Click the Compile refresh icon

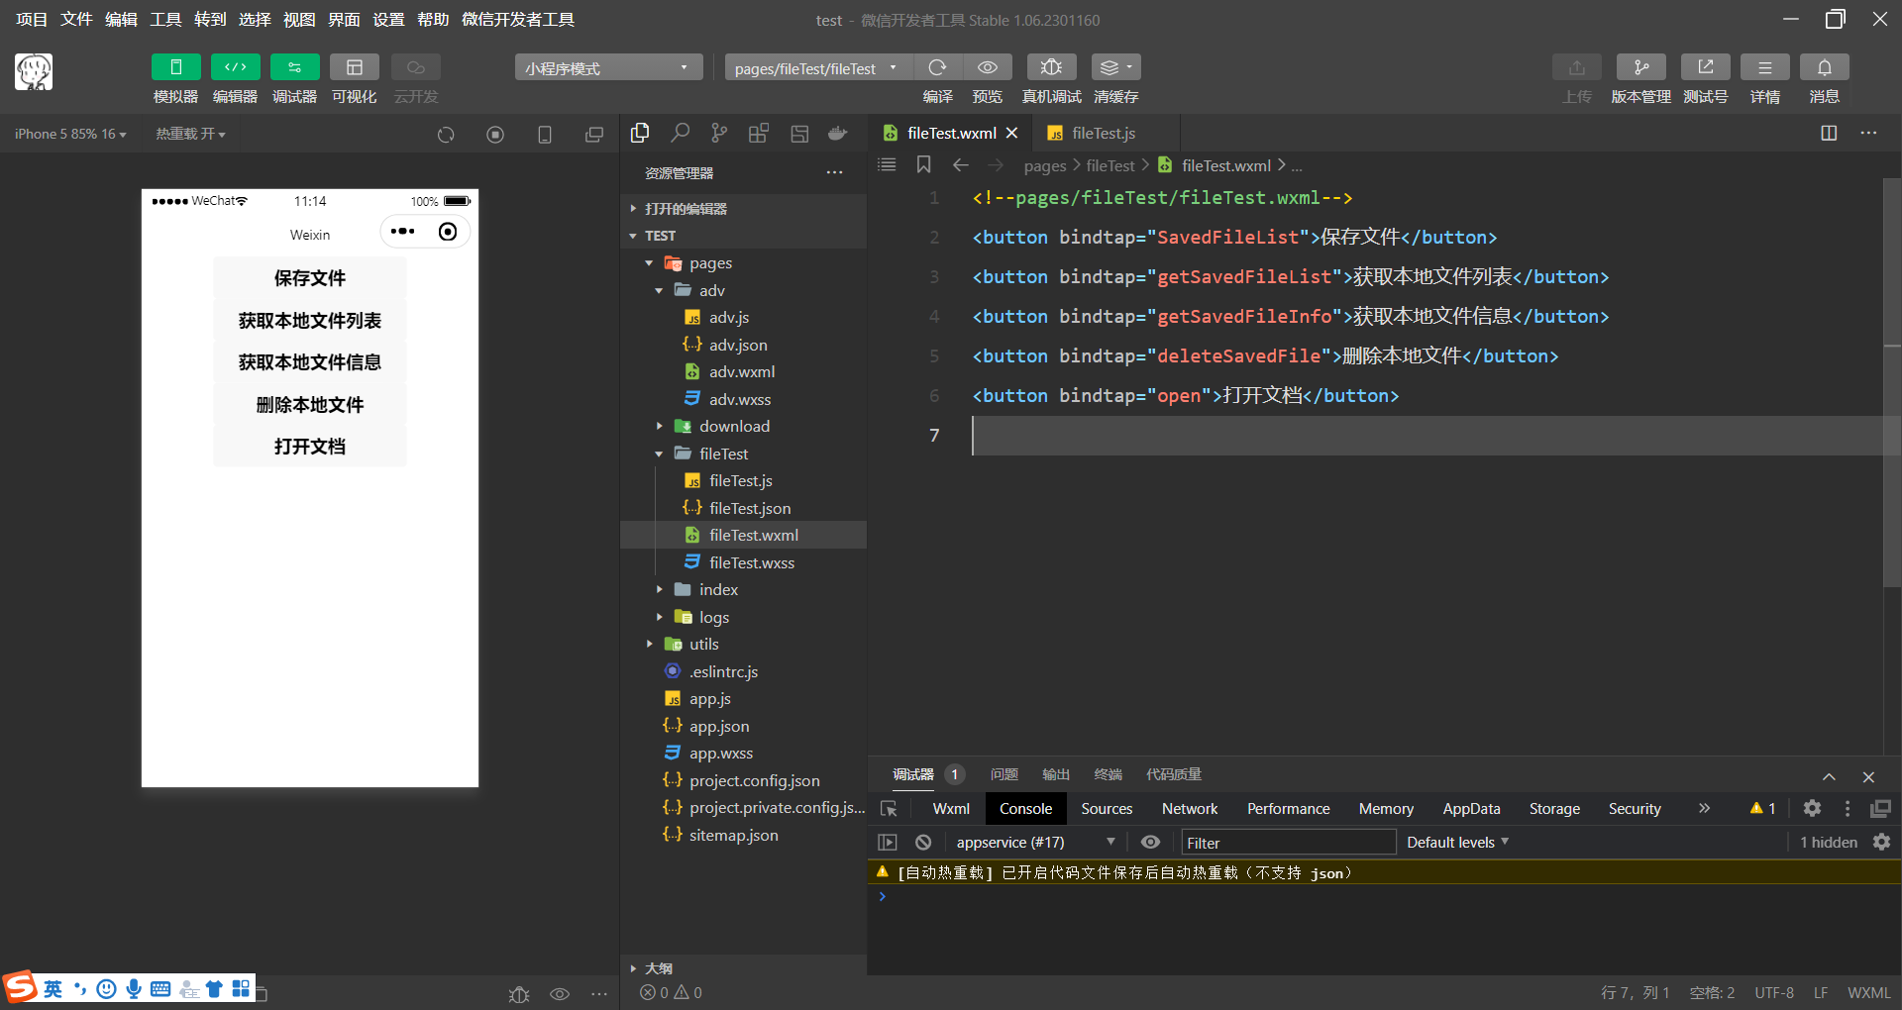click(x=937, y=67)
